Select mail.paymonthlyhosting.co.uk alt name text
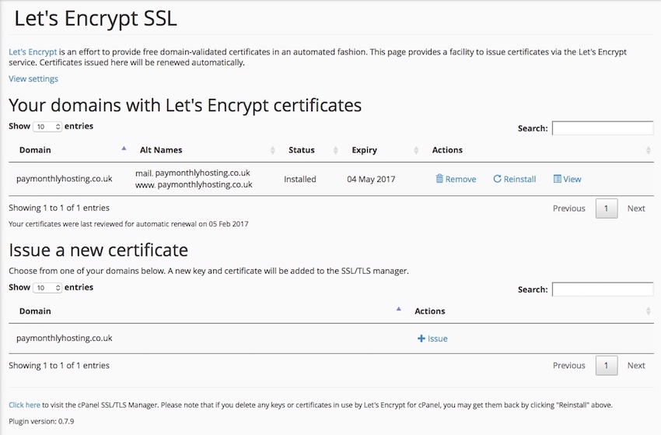The width and height of the screenshot is (661, 435). (x=193, y=173)
